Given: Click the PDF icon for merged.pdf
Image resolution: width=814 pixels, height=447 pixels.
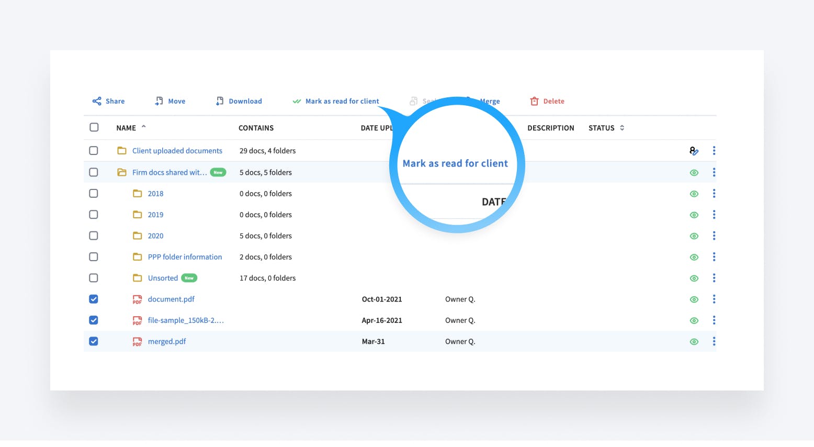Looking at the screenshot, I should coord(137,342).
